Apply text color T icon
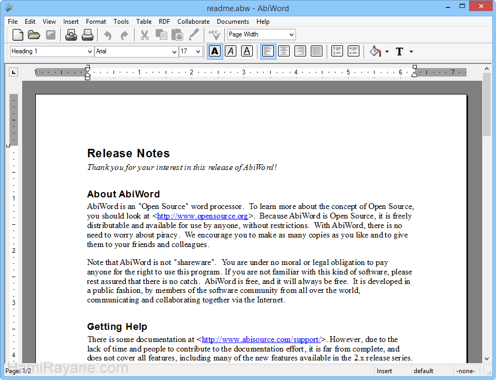Screen dimensions: 496x380 tap(399, 51)
